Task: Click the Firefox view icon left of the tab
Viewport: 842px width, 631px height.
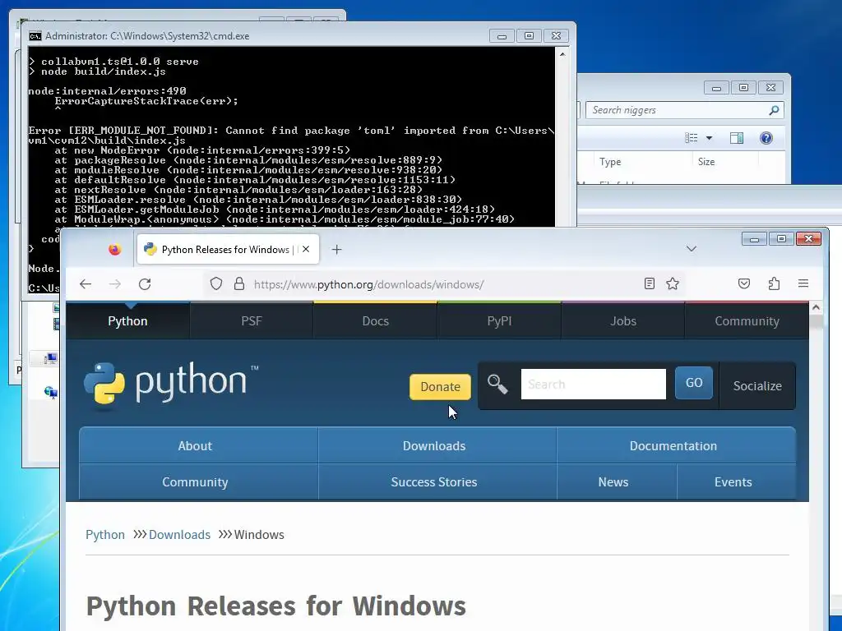Action: click(x=114, y=250)
